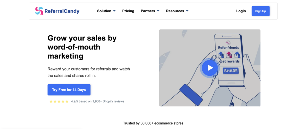Click Try Free for 14 Days button

[69, 90]
